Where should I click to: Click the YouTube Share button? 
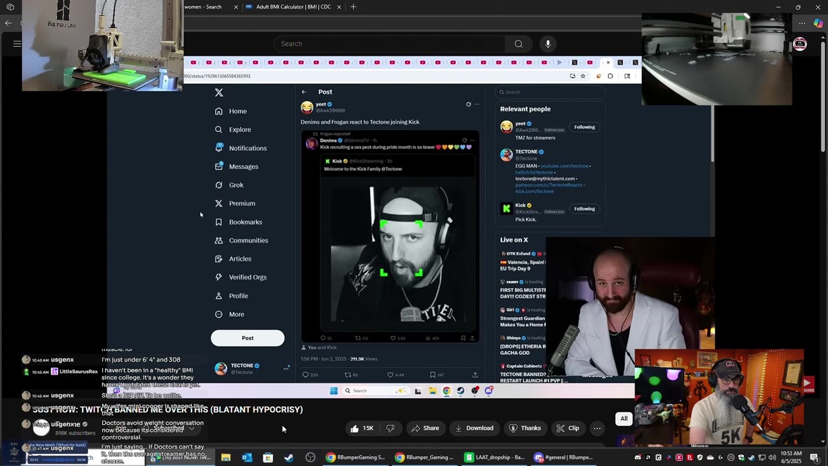click(425, 428)
